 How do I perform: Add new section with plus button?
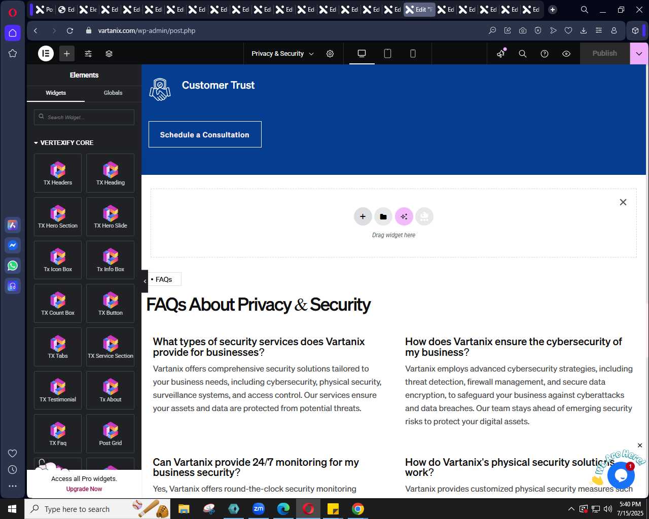click(363, 216)
